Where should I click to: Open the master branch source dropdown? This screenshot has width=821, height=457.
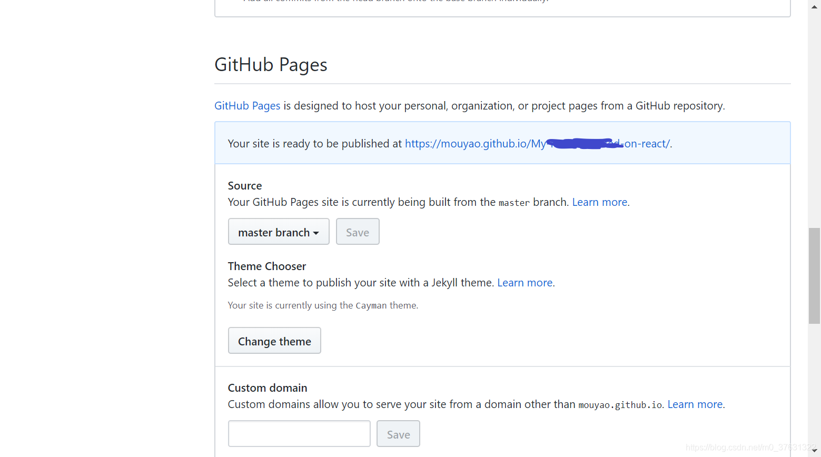click(x=279, y=232)
